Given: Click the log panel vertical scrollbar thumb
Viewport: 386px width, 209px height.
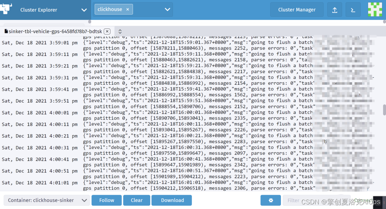Looking at the screenshot, I should (x=384, y=110).
